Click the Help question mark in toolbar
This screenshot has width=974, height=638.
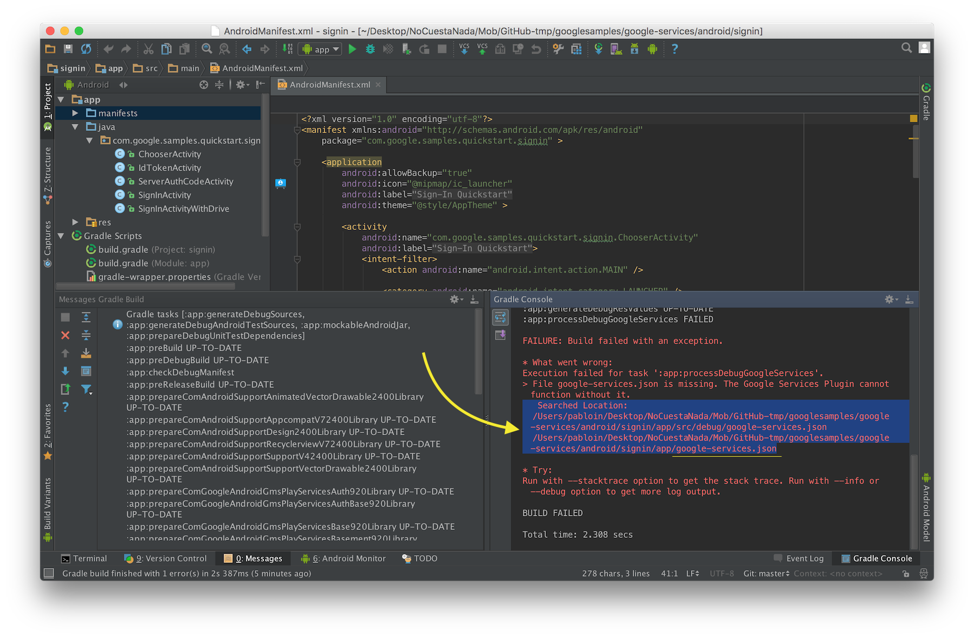675,49
